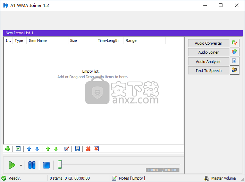245x182 pixels.
Task: Minimize the A1 WMA Joiner window
Action: (x=205, y=5)
